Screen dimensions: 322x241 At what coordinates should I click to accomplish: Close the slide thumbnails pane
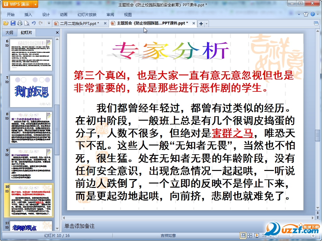click(x=57, y=33)
